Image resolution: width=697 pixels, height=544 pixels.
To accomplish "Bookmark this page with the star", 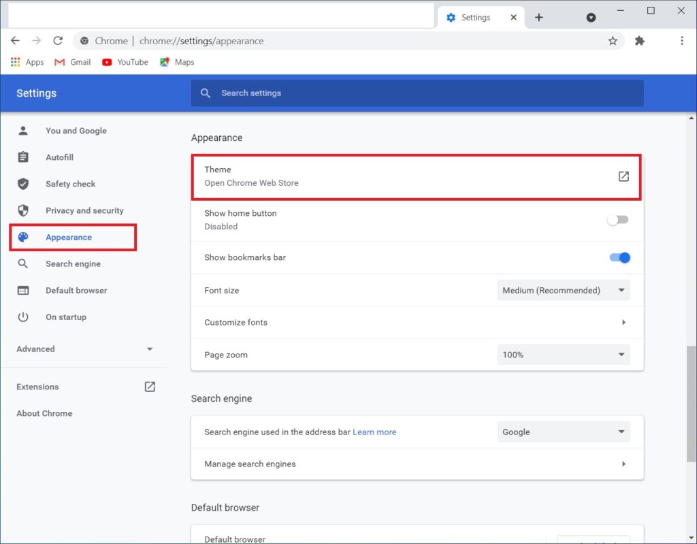I will 613,41.
